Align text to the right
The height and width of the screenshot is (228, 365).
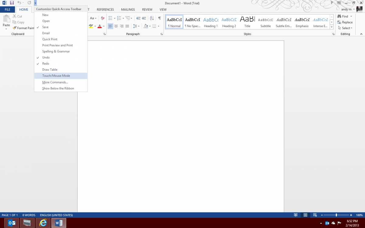click(x=122, y=26)
